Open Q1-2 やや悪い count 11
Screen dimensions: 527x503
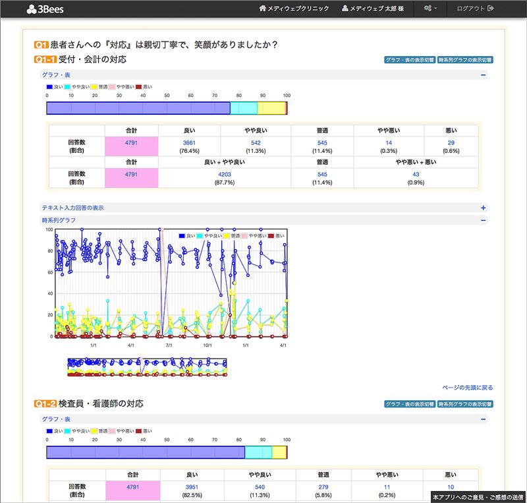point(387,487)
